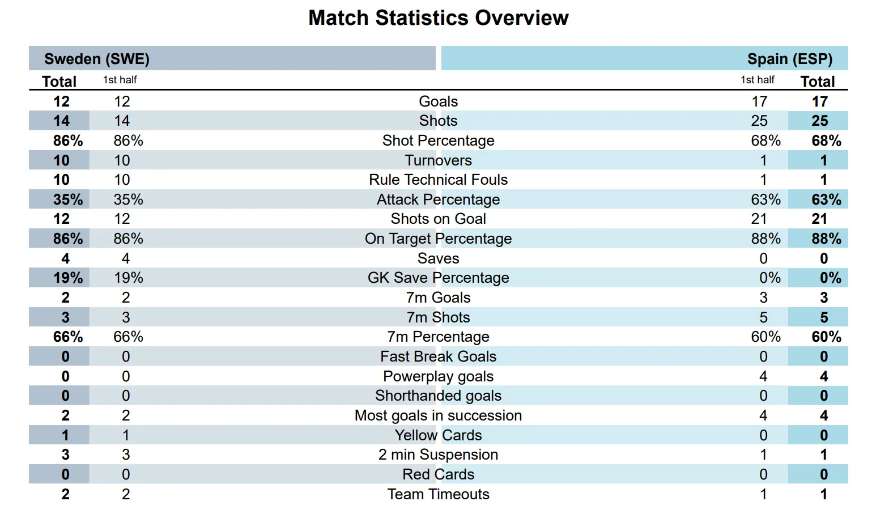This screenshot has height=518, width=876.
Task: Select the Goals row label
Action: coord(438,101)
